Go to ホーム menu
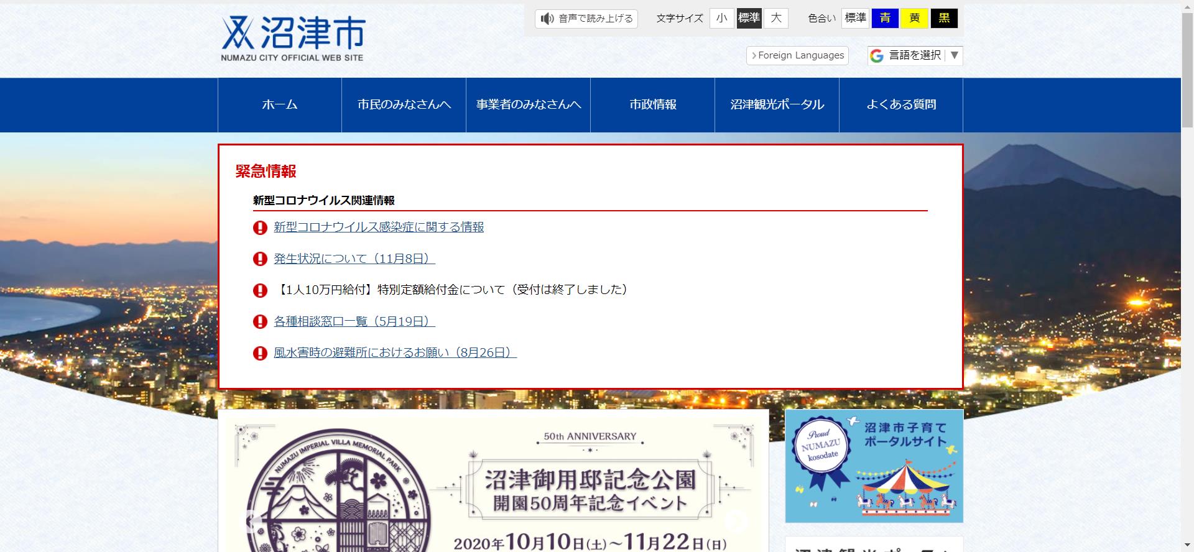 (280, 105)
